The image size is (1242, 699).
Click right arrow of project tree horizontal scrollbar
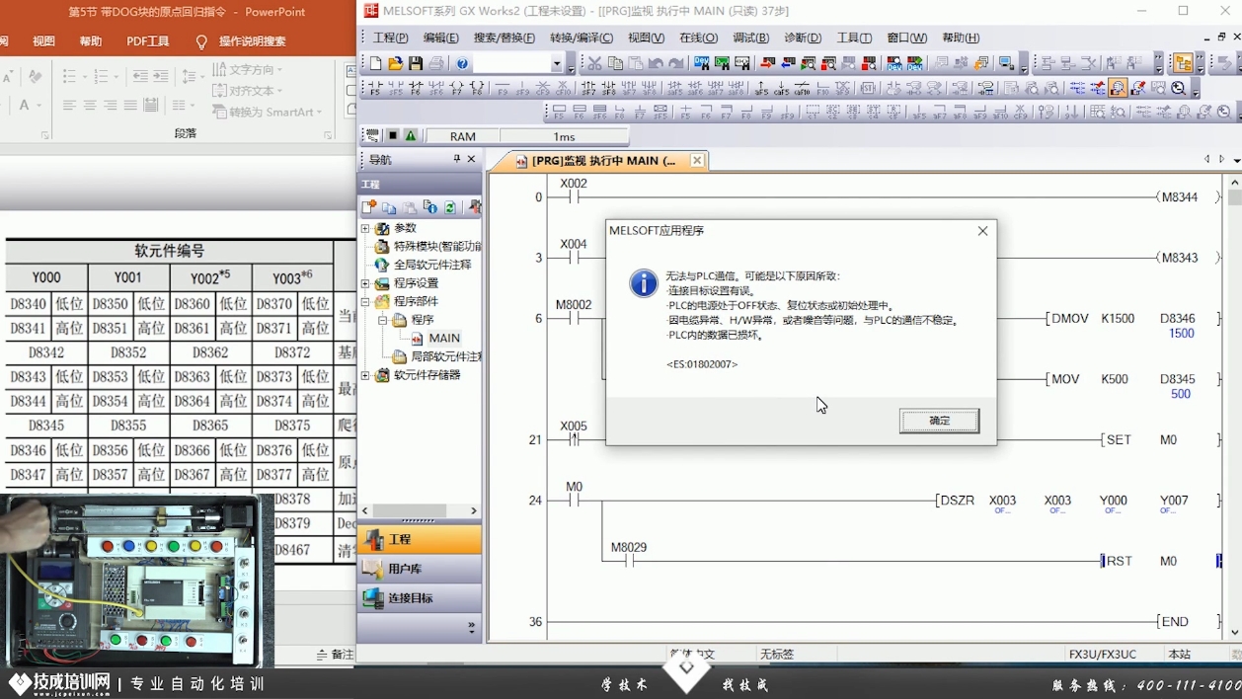473,510
